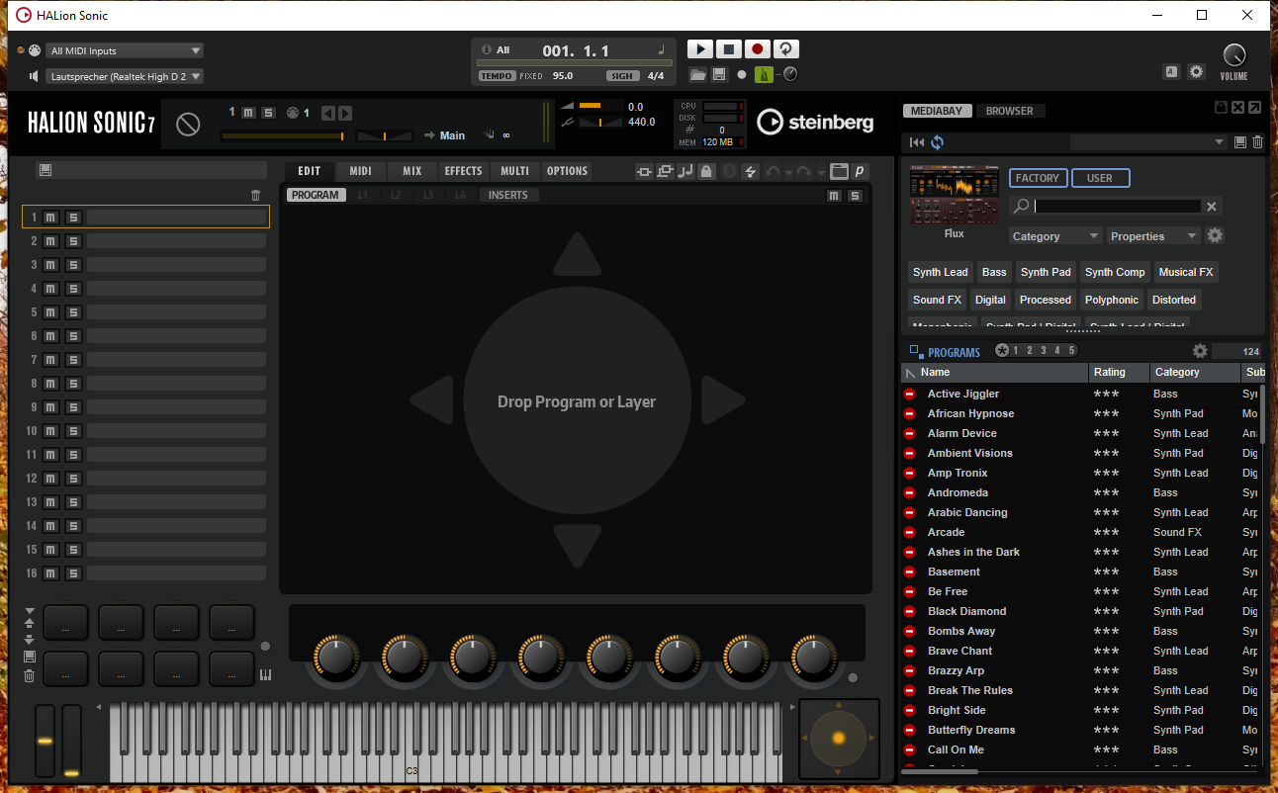Solo slot 8 in the slot rack
The height and width of the screenshot is (793, 1278).
73,384
